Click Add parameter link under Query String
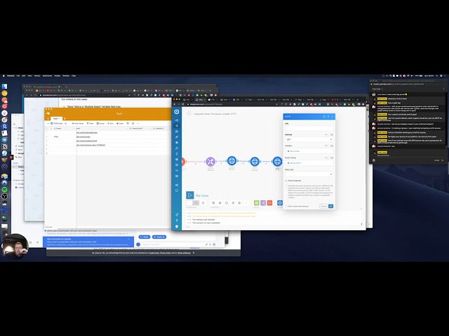This screenshot has width=449, height=336. click(x=295, y=163)
